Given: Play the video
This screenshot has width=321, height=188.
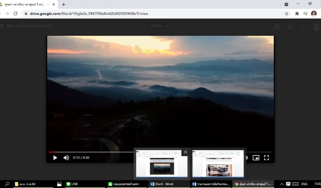Looking at the screenshot, I should (55, 158).
